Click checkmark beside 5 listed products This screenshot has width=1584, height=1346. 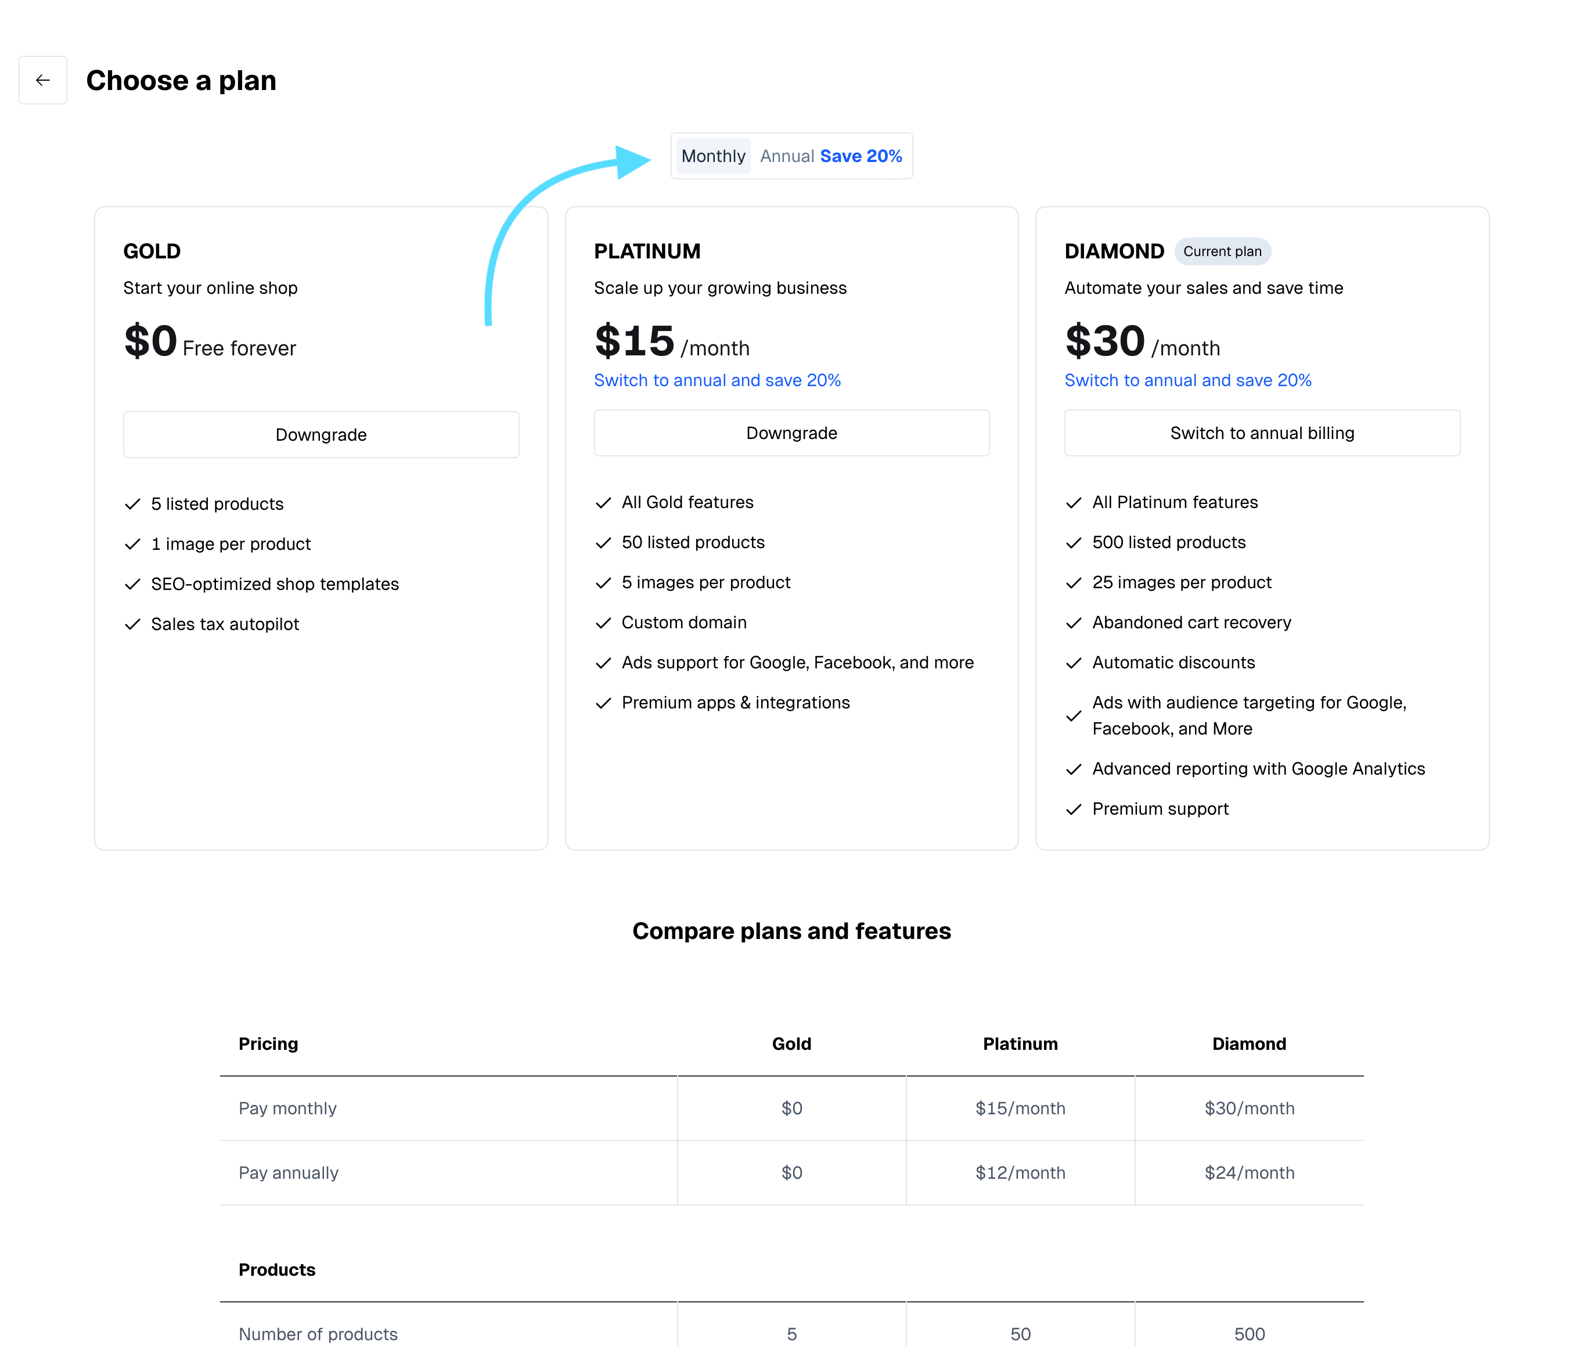click(133, 505)
